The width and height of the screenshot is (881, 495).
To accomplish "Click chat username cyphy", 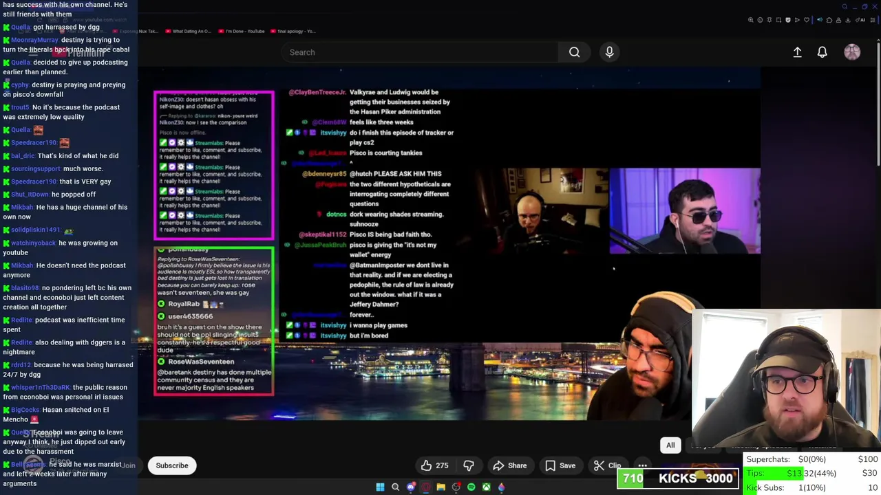I will 20,85.
